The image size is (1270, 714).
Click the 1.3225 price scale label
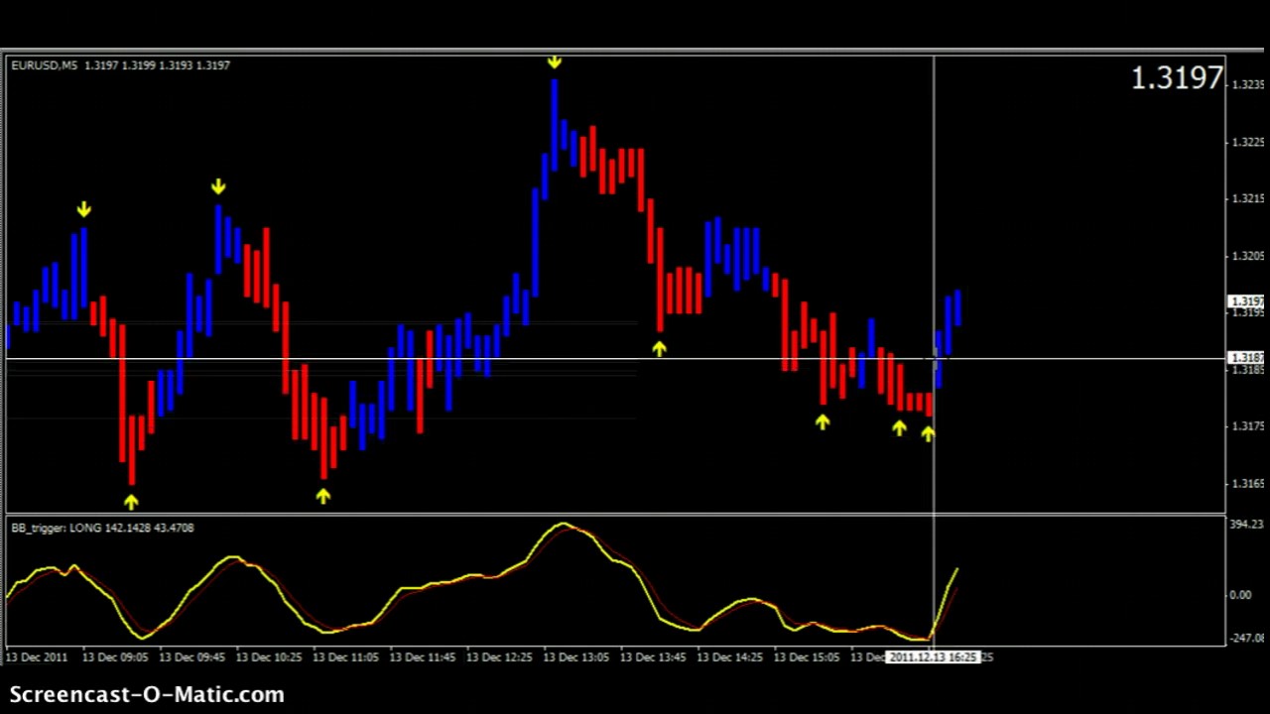(x=1247, y=142)
